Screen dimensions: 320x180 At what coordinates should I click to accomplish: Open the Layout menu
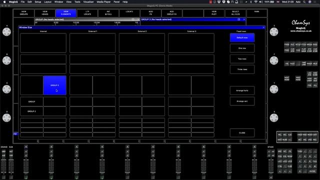pos(48,2)
